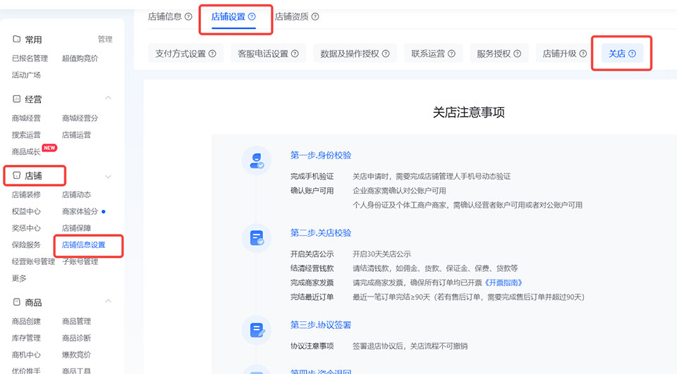Click 更多 under the 店铺 section
The width and height of the screenshot is (677, 374).
click(x=19, y=278)
